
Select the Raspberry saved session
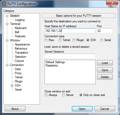click(52, 65)
